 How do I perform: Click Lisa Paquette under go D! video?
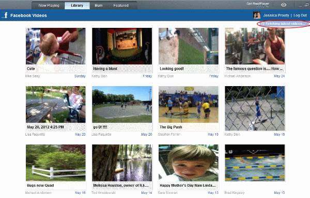(x=101, y=135)
